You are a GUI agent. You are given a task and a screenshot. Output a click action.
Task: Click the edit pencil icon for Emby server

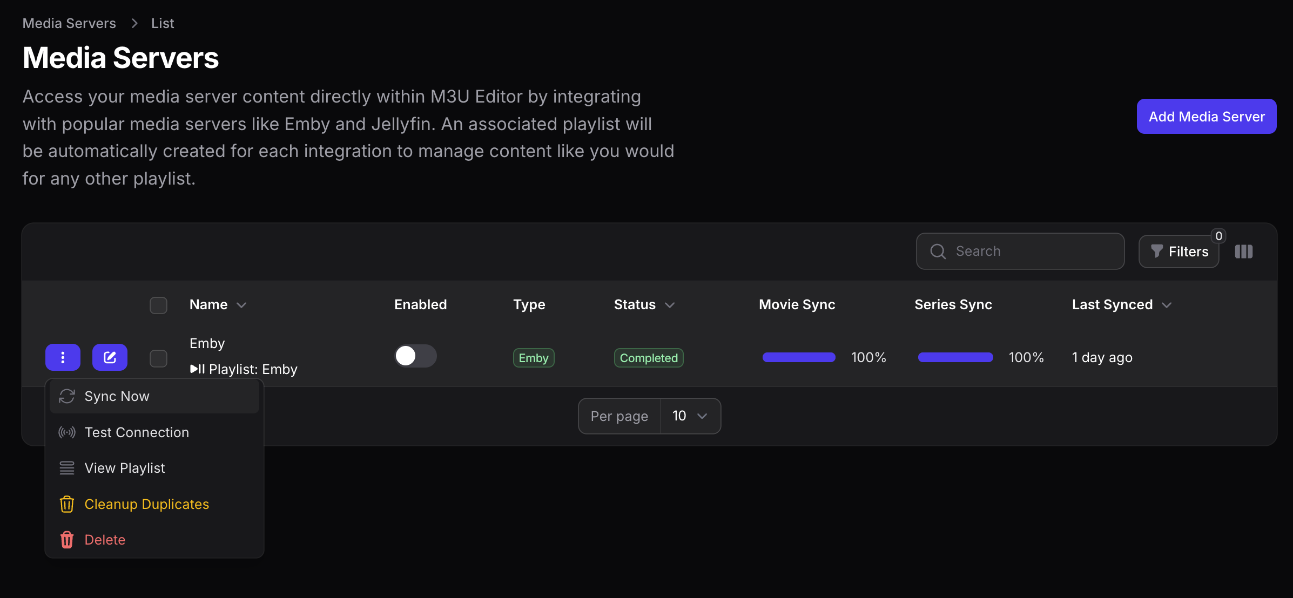click(x=110, y=357)
